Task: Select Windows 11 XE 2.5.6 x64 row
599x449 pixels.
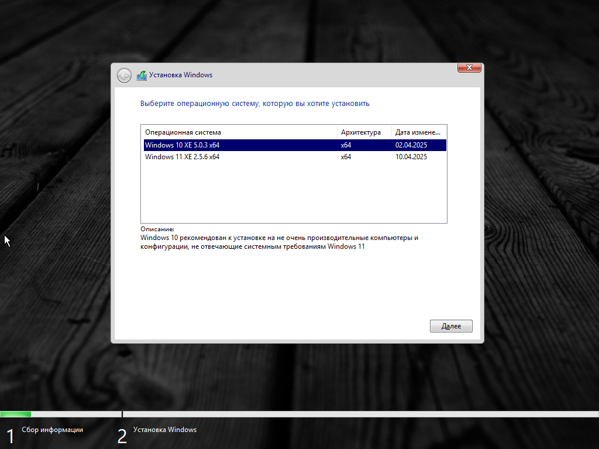Action: (295, 157)
